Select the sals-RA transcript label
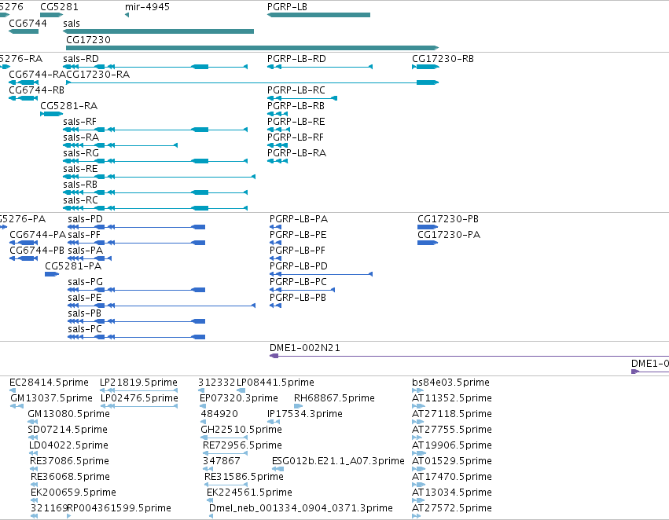The image size is (669, 520). (x=81, y=137)
